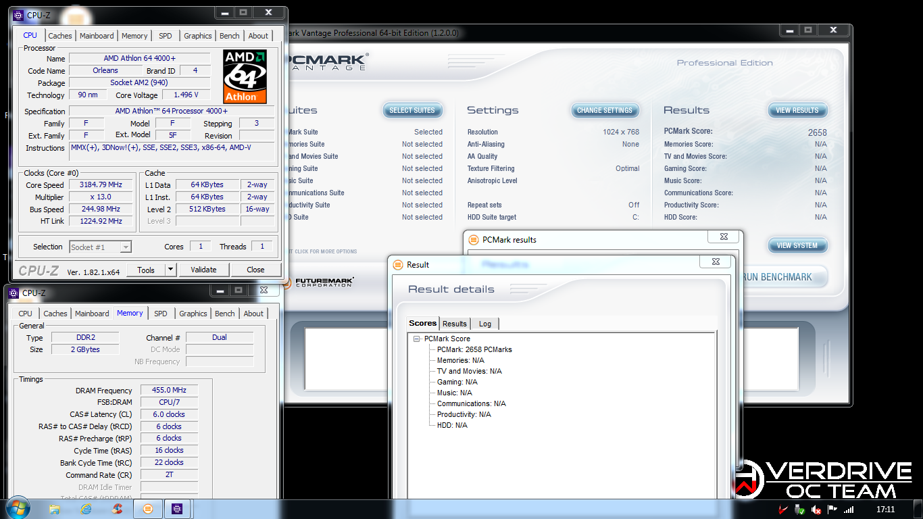This screenshot has height=519, width=923.
Task: Click the muted volume tray icon
Action: [816, 510]
